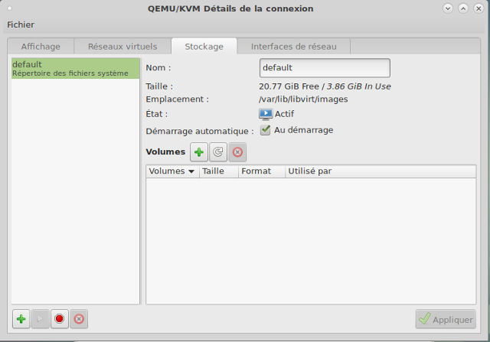Start the selected storage pool
Viewport: 490px width, 342px height.
[x=41, y=319]
